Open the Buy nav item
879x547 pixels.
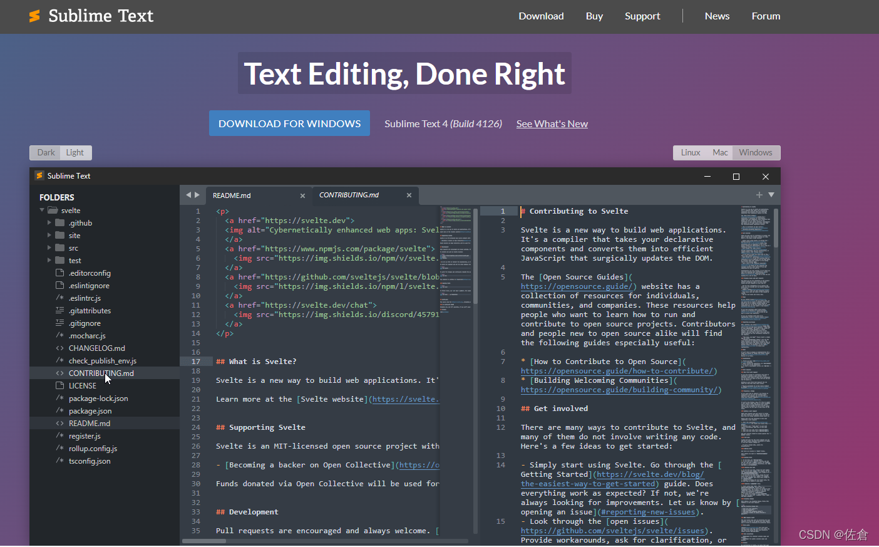click(594, 16)
